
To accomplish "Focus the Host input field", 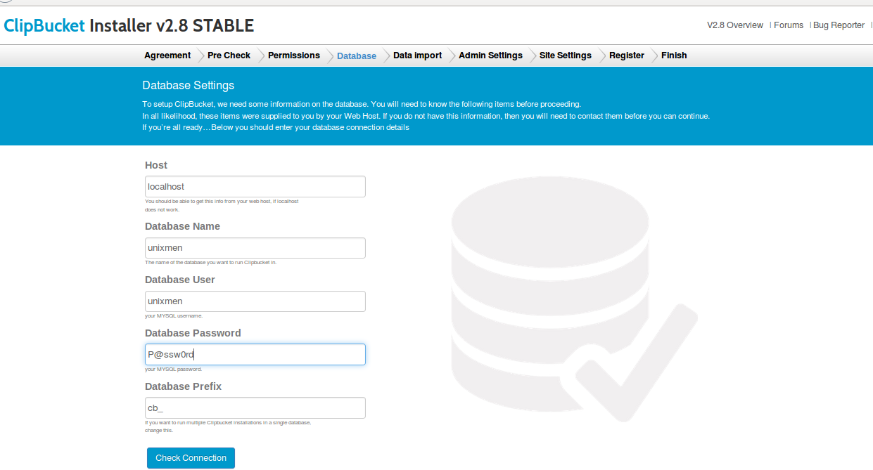I will pyautogui.click(x=255, y=187).
